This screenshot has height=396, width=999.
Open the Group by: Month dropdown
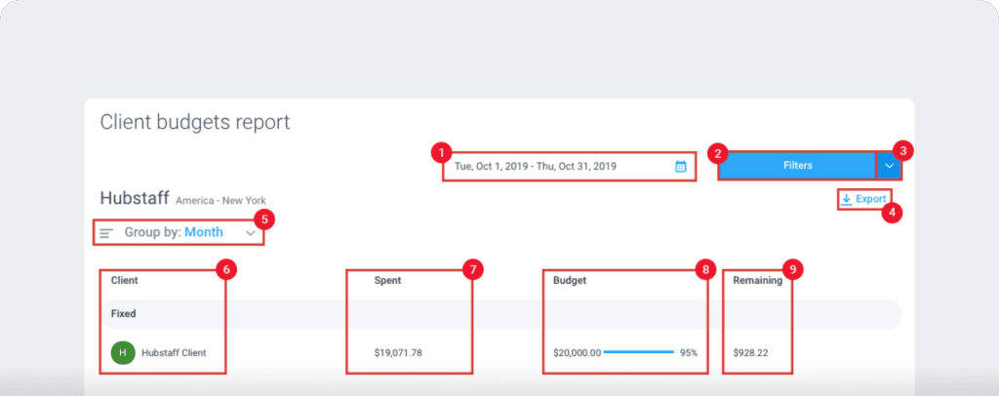[x=180, y=232]
